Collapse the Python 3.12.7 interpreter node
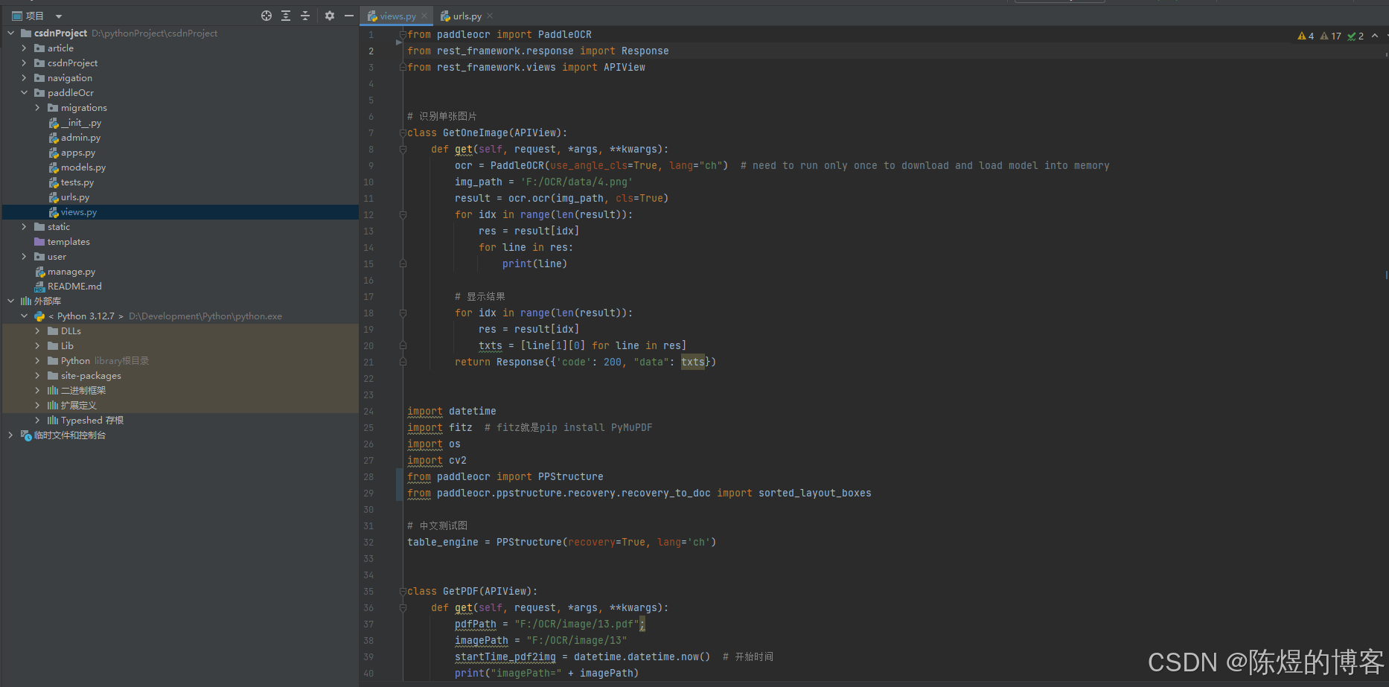Viewport: 1389px width, 687px height. (x=24, y=316)
